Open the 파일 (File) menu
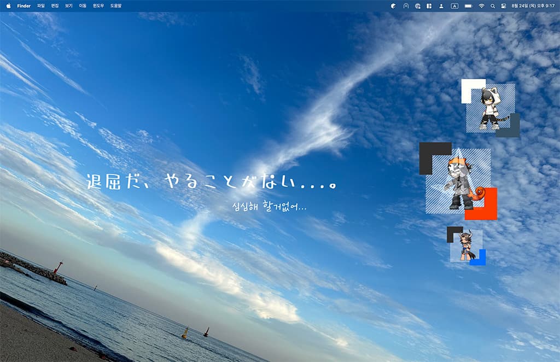Viewport: 560px width, 362px height. (x=41, y=5)
